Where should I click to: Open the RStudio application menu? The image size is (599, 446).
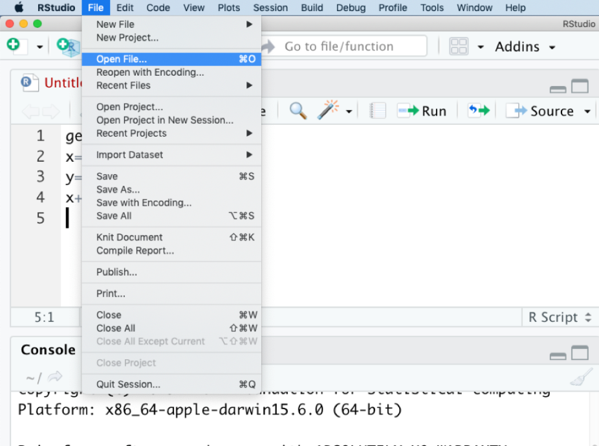(56, 8)
